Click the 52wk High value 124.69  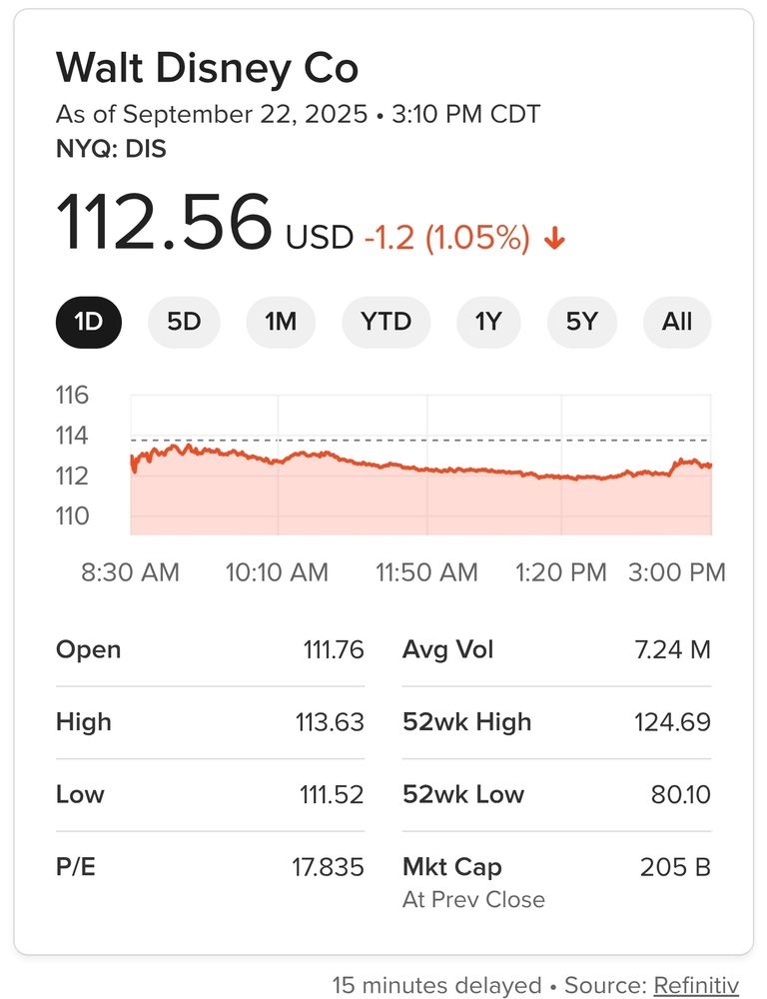[672, 722]
